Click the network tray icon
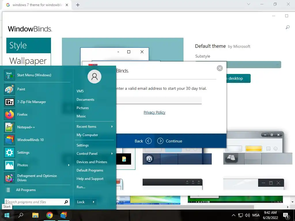Viewport: 295px width, 221px height. point(240,215)
